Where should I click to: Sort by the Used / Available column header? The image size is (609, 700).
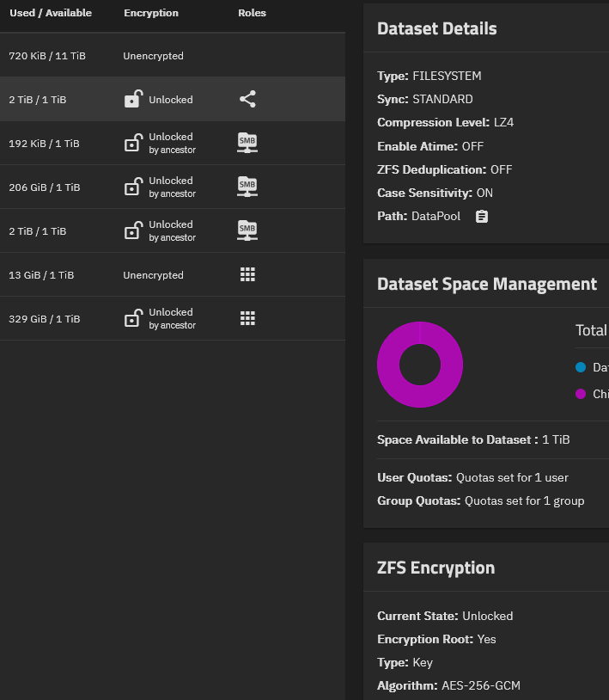click(51, 13)
